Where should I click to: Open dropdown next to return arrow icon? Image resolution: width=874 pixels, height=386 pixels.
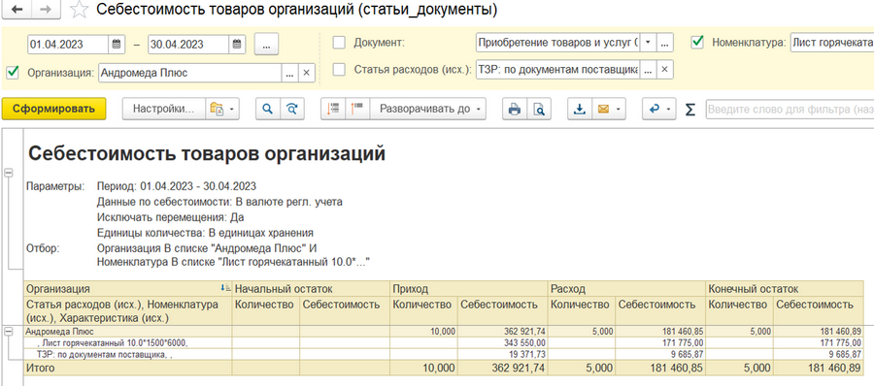coord(669,110)
